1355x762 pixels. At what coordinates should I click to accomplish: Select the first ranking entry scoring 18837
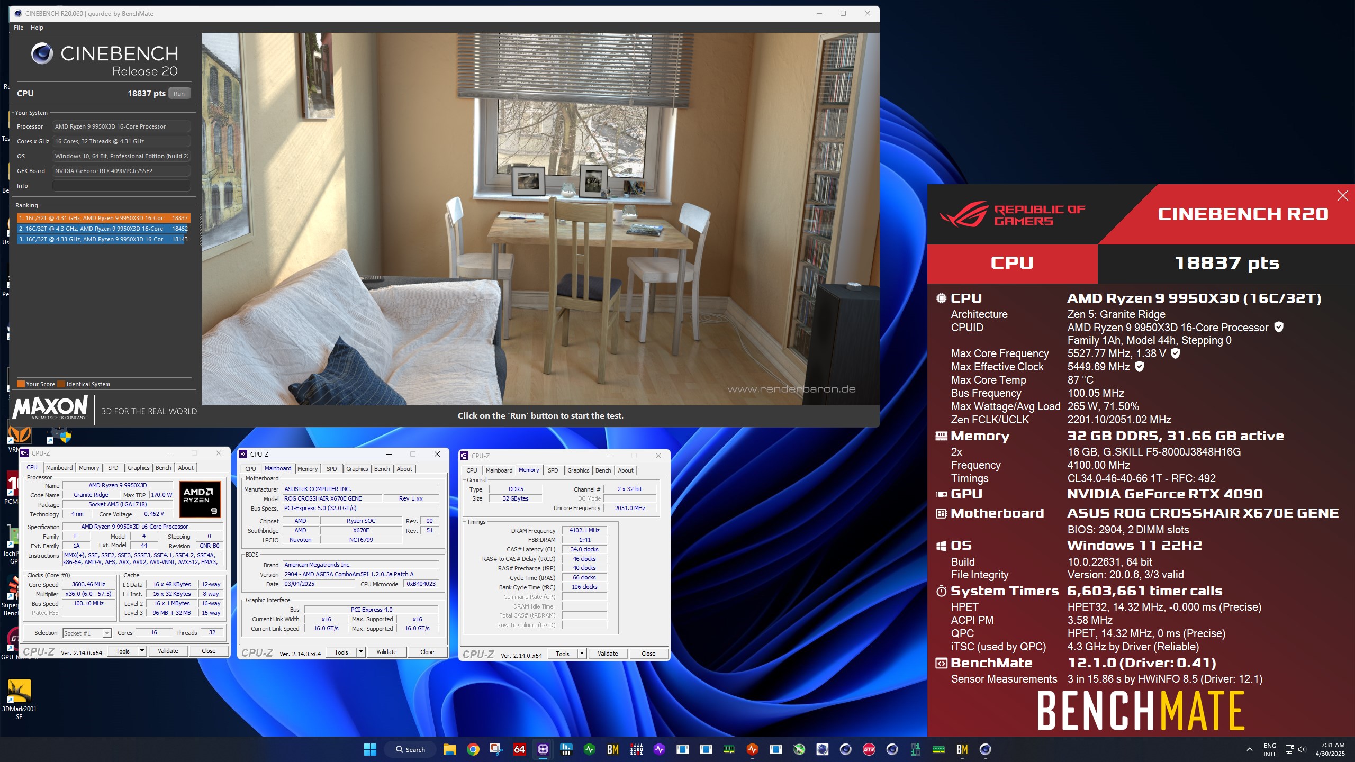click(x=103, y=218)
